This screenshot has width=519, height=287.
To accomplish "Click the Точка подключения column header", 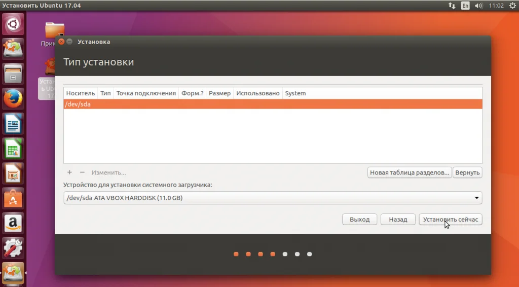I will click(x=146, y=93).
